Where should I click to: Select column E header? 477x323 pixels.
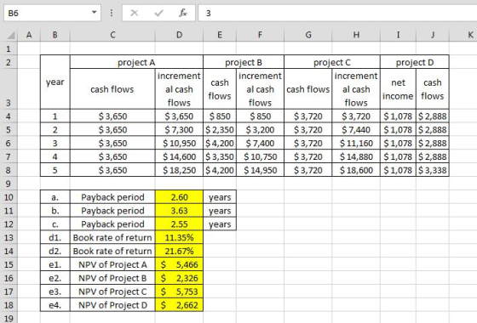click(x=220, y=35)
